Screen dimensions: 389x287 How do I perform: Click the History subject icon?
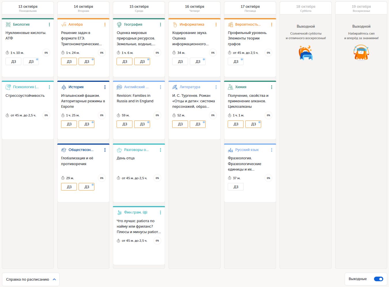[x=64, y=87]
